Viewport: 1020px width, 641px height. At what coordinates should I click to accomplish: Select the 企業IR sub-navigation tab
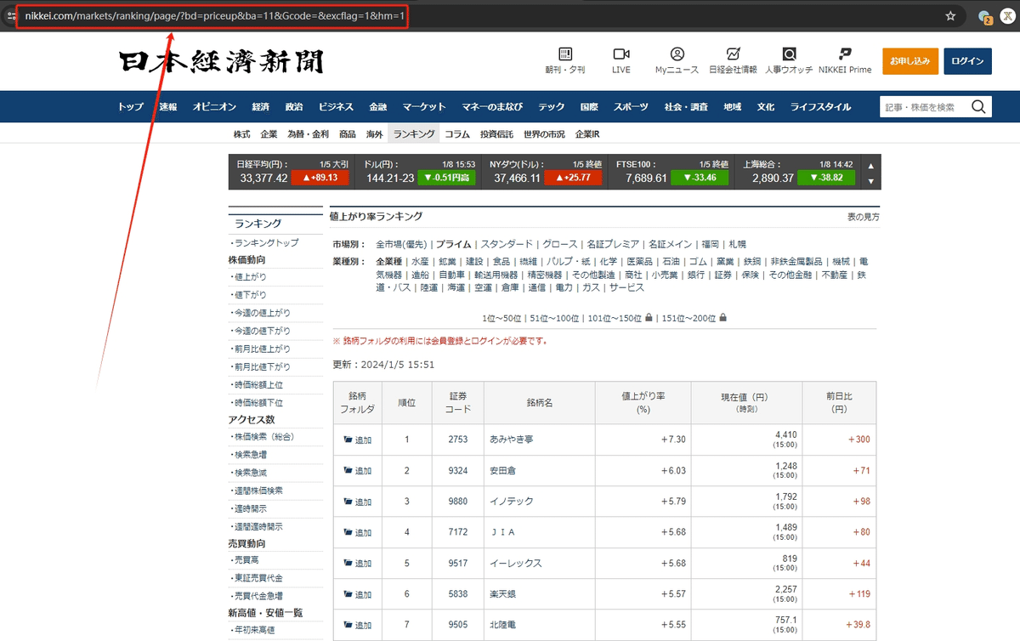coord(587,134)
